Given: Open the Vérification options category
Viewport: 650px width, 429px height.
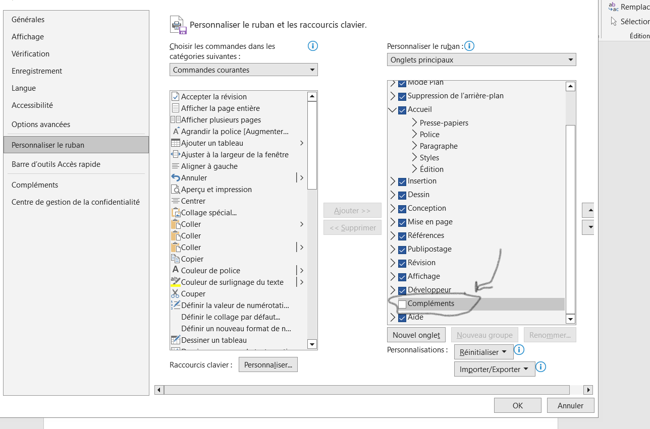Looking at the screenshot, I should (76, 54).
